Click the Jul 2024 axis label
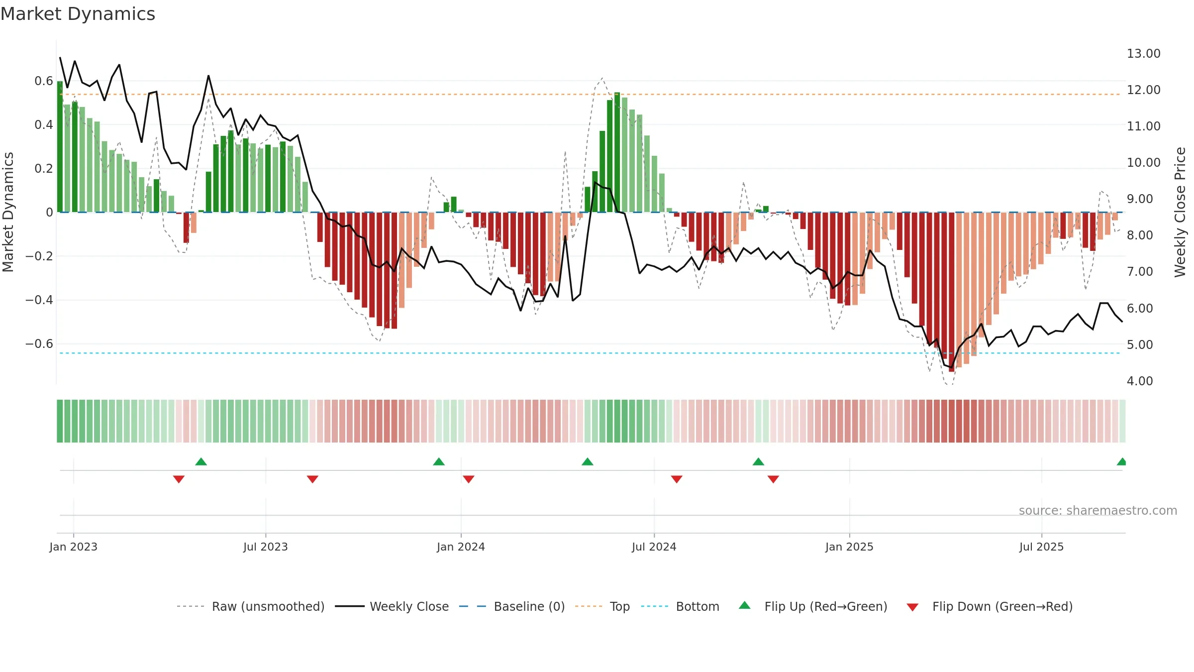 point(654,547)
